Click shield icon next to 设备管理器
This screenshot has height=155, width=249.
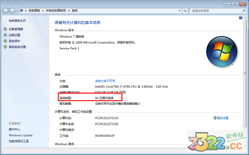click(5, 29)
